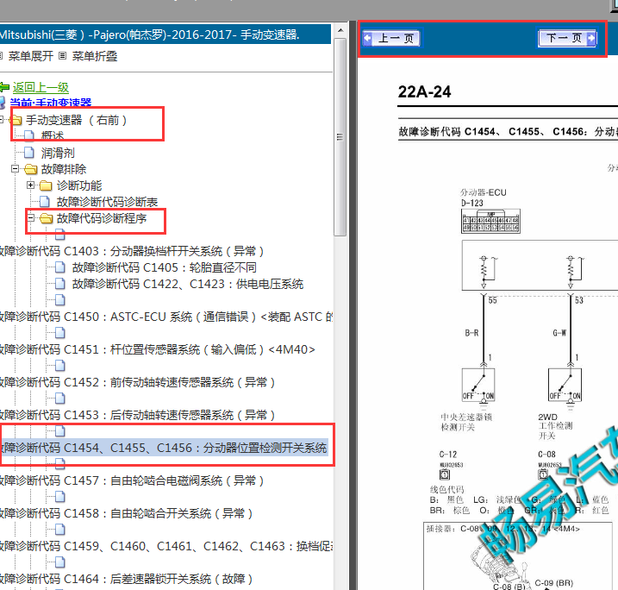Select the 故障代码诊断程序 folder

pyautogui.click(x=102, y=218)
